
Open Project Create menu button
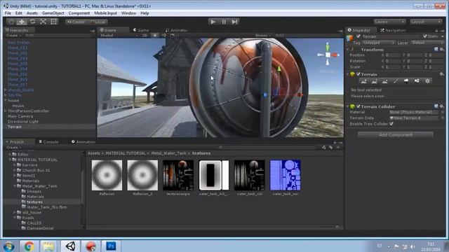click(13, 148)
